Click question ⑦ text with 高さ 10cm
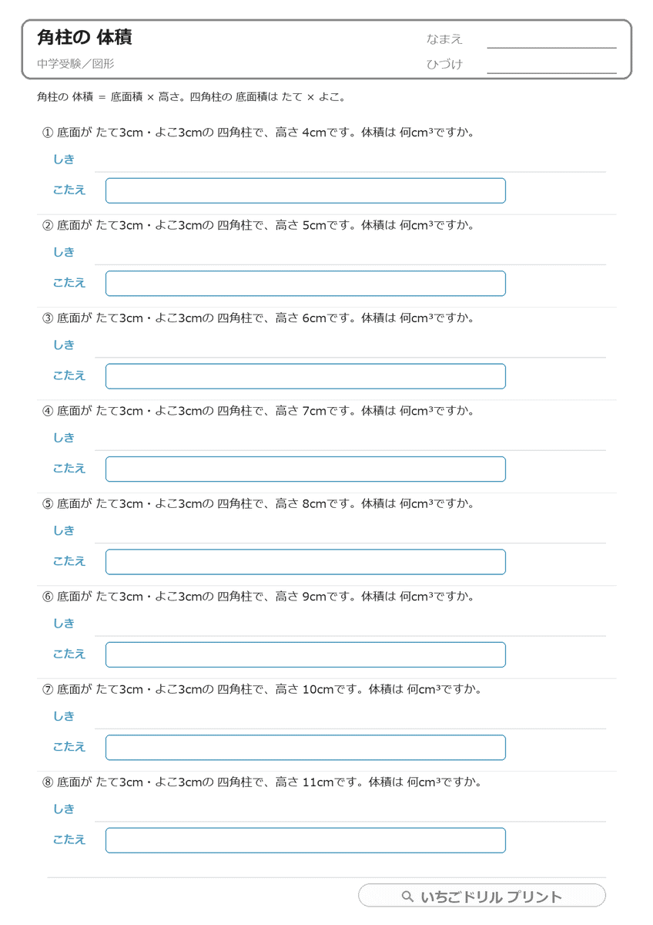 click(x=262, y=689)
